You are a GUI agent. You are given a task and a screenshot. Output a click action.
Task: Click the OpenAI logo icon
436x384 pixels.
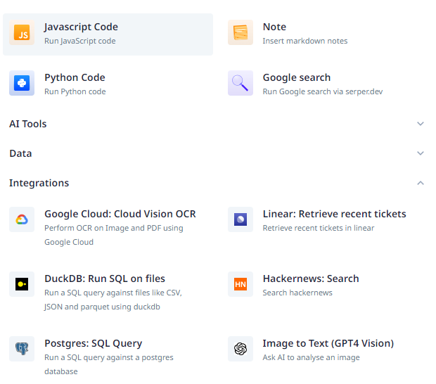tap(241, 349)
